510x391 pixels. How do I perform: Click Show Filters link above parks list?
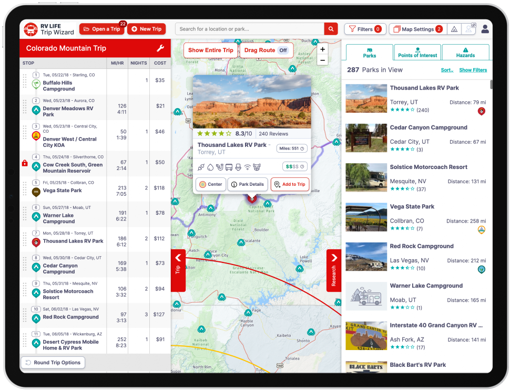pyautogui.click(x=473, y=70)
